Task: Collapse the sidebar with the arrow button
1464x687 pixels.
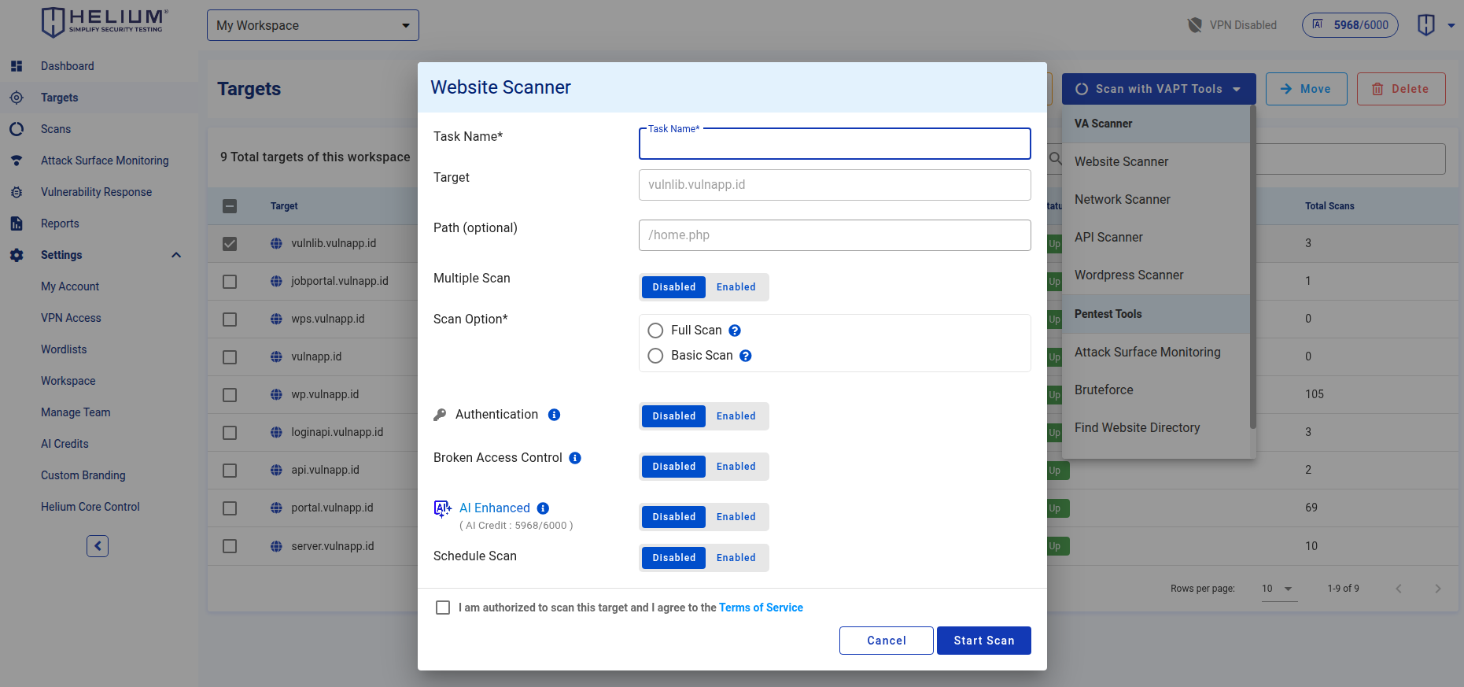Action: coord(98,546)
